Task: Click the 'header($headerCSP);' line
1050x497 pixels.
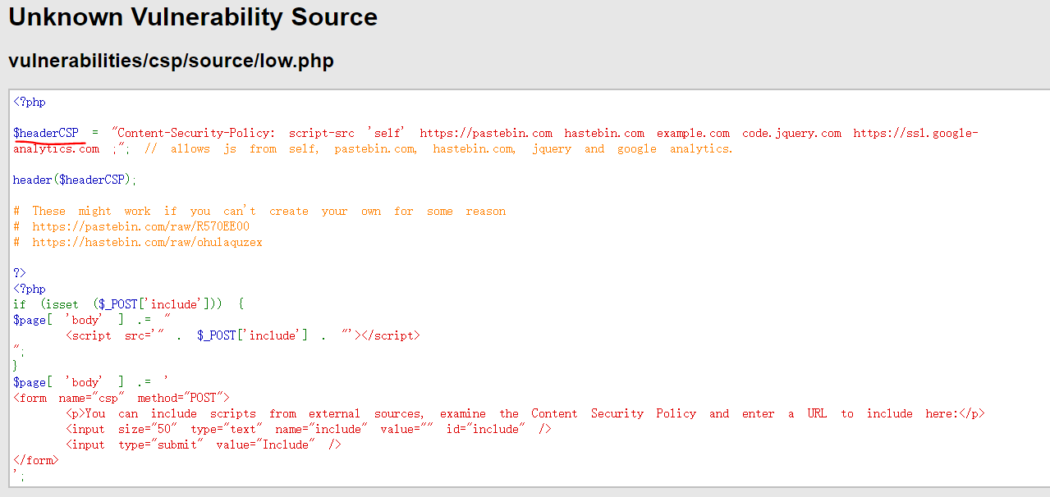Action: pyautogui.click(x=76, y=180)
